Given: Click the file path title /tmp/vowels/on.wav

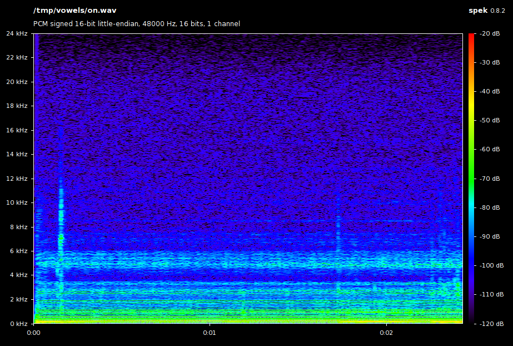Looking at the screenshot, I should tap(74, 11).
